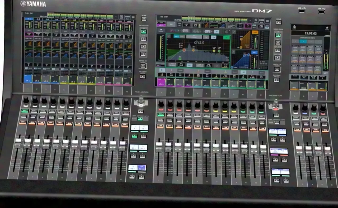Switch to User Defined Keys tab 2

tap(303, 41)
